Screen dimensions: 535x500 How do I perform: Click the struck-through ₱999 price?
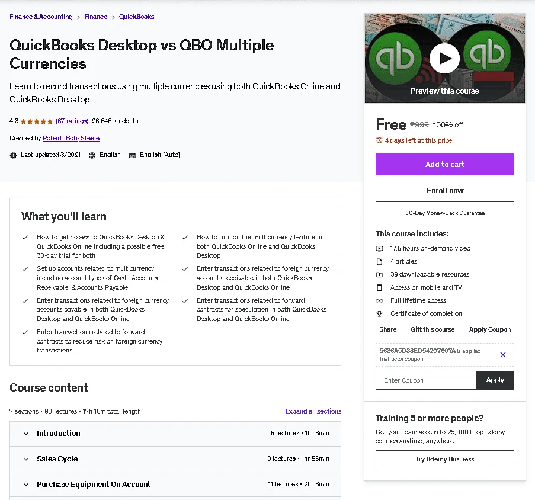tap(419, 125)
